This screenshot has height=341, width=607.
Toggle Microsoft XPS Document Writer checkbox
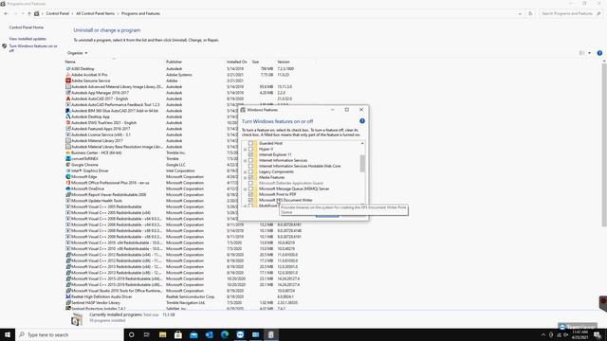tap(250, 200)
